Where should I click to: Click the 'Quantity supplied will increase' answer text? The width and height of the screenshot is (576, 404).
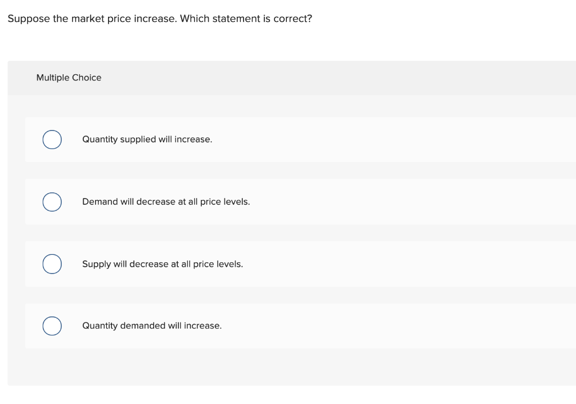click(147, 139)
